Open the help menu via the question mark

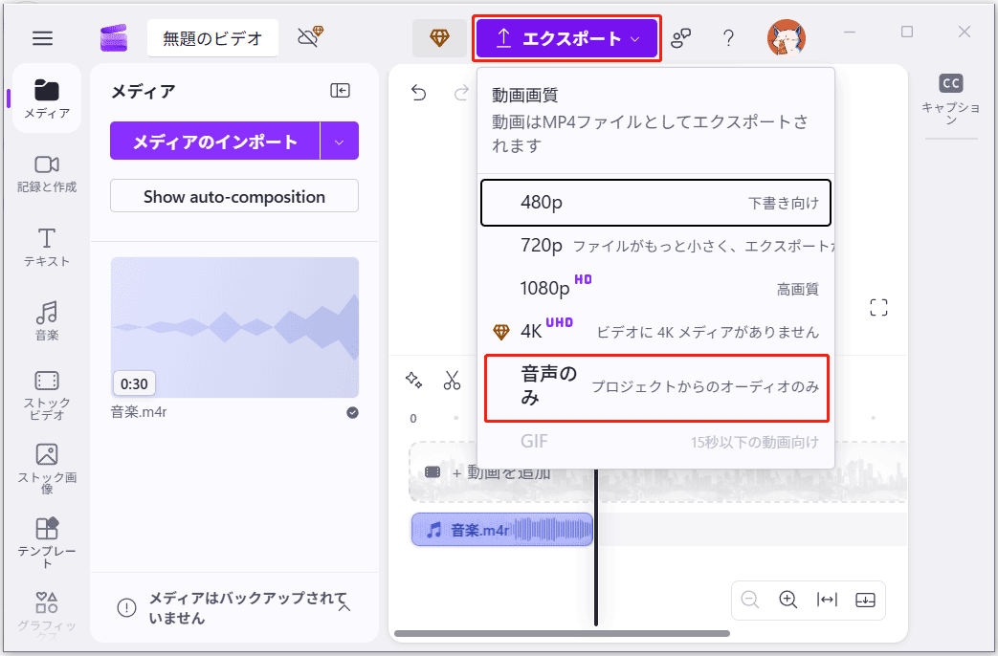pos(728,37)
